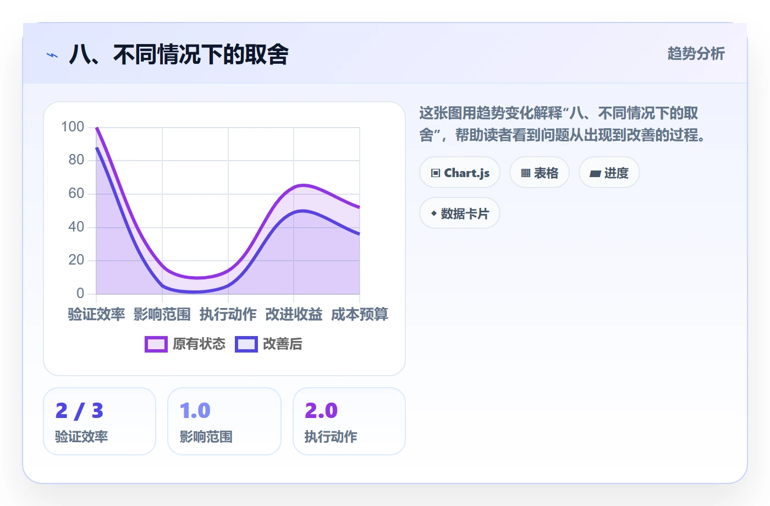
Task: Click the 0 y-axis value
Action: (x=80, y=293)
